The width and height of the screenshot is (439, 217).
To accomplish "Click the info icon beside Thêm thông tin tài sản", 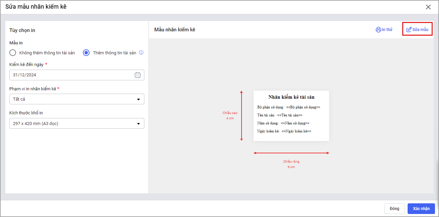I will [x=141, y=53].
